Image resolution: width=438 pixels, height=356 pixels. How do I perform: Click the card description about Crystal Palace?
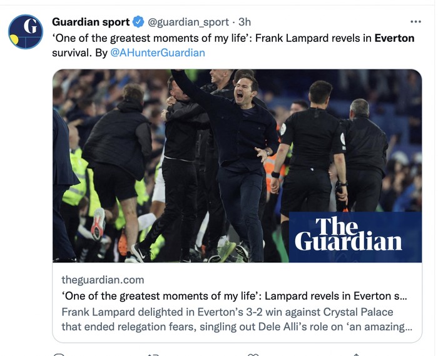(237, 319)
